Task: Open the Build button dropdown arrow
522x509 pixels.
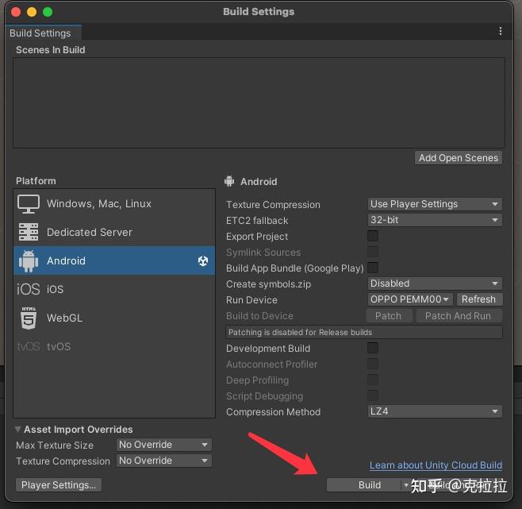Action: (x=406, y=485)
